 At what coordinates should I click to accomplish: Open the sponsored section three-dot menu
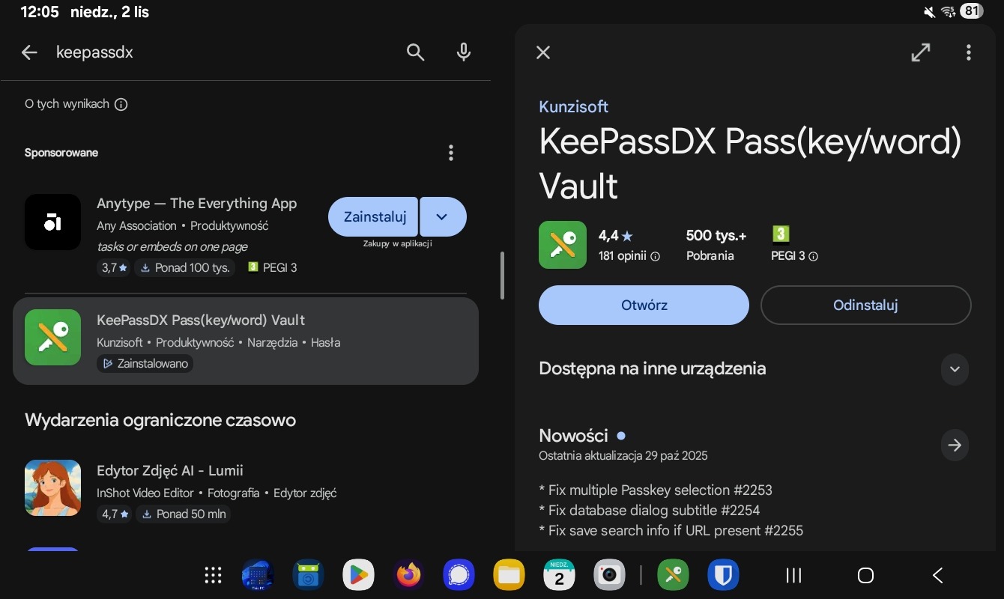[450, 153]
